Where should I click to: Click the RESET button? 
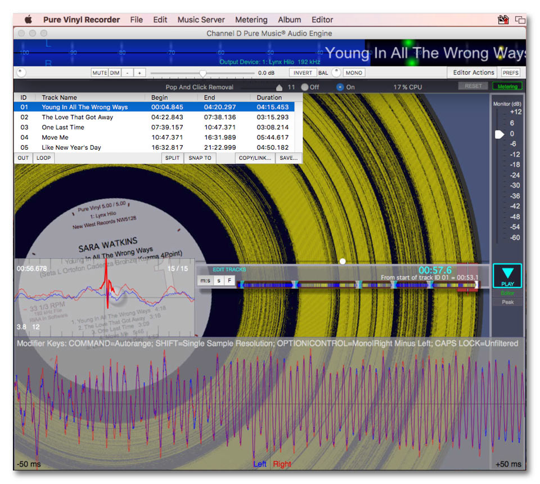coord(473,86)
